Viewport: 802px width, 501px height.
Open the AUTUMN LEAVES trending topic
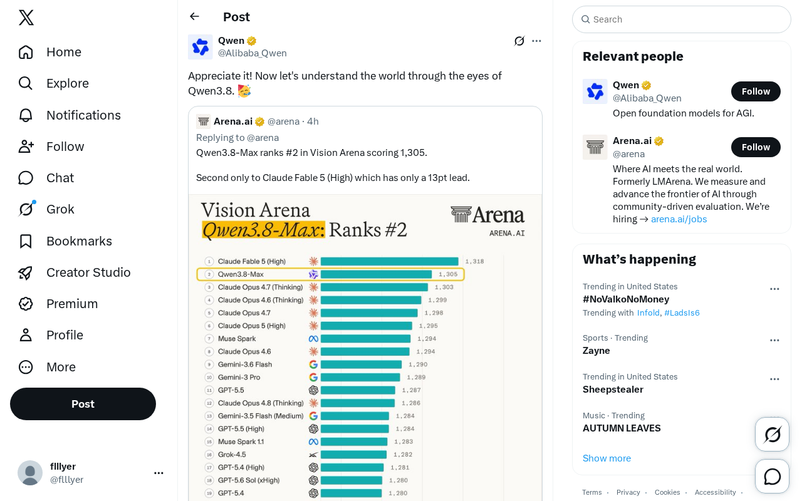coord(622,428)
